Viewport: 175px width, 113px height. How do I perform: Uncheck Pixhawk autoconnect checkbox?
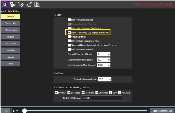click(x=56, y=93)
